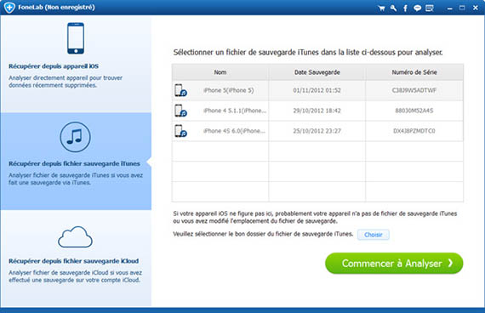Select the iPhone 4 5.1.1 backup name

click(235, 111)
